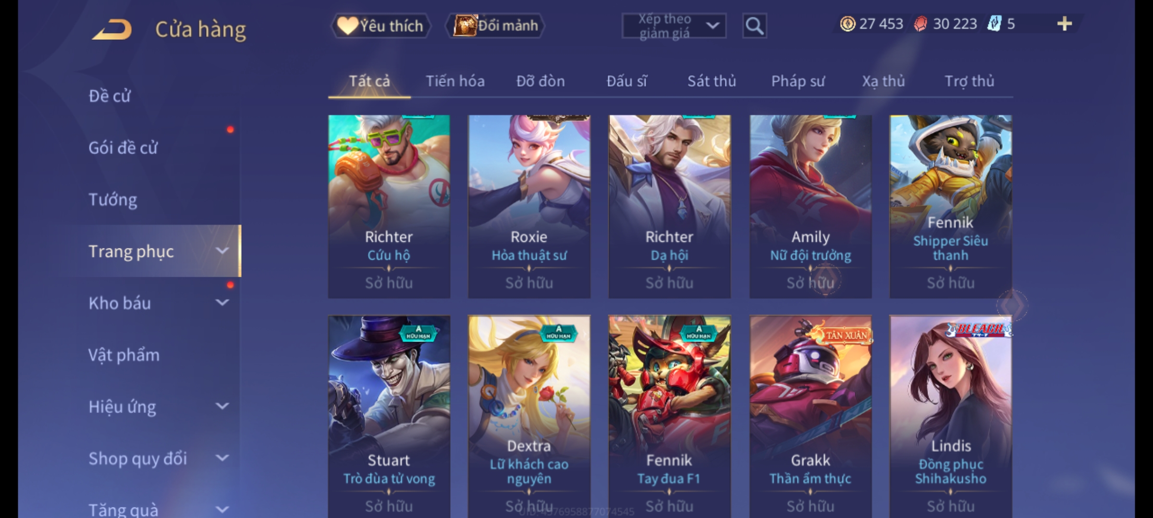Click the red gem currency icon
Screen dimensions: 1153x518
pos(920,24)
